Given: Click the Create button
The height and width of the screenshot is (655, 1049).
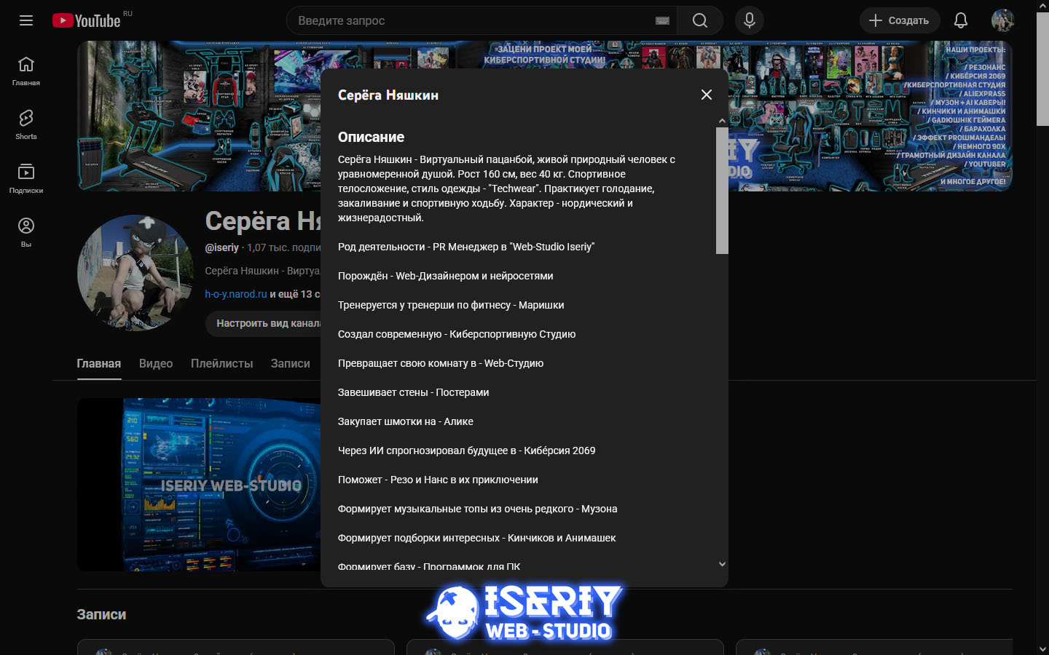Looking at the screenshot, I should click(899, 20).
